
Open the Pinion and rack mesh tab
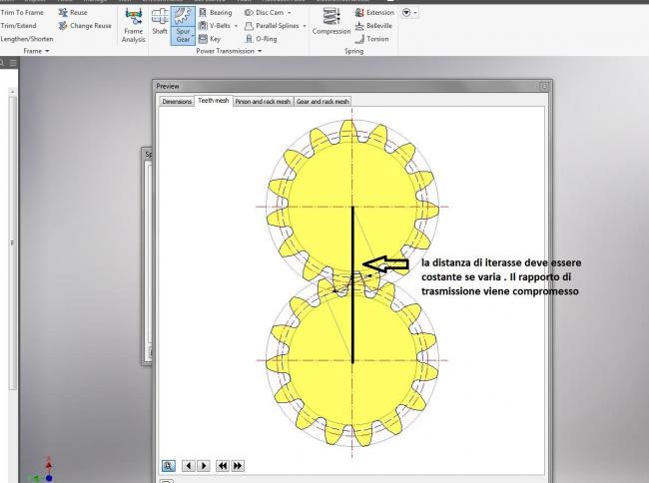pos(263,101)
